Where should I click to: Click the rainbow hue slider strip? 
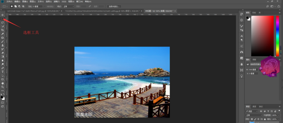click(277, 36)
